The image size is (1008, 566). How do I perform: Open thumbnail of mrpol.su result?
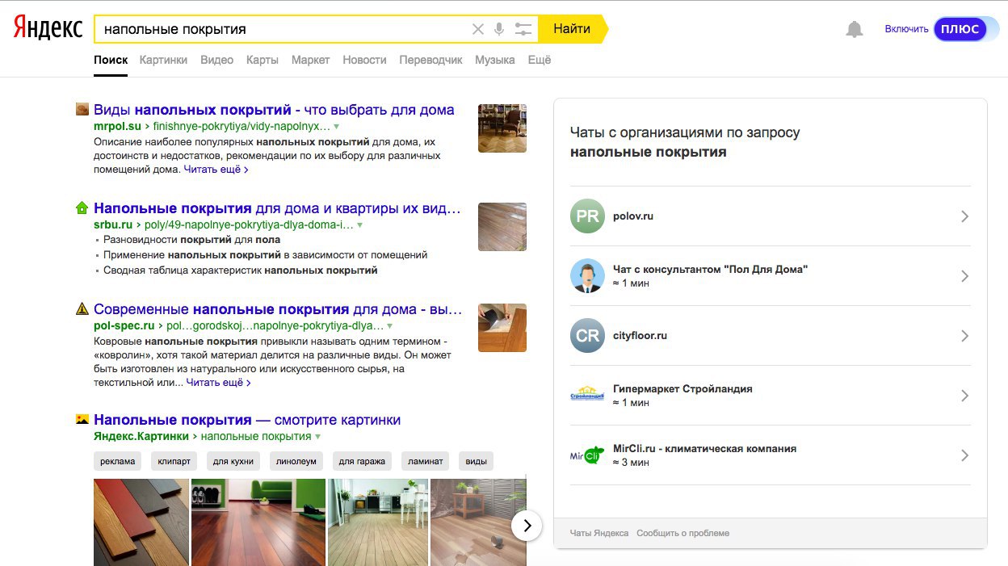(502, 128)
